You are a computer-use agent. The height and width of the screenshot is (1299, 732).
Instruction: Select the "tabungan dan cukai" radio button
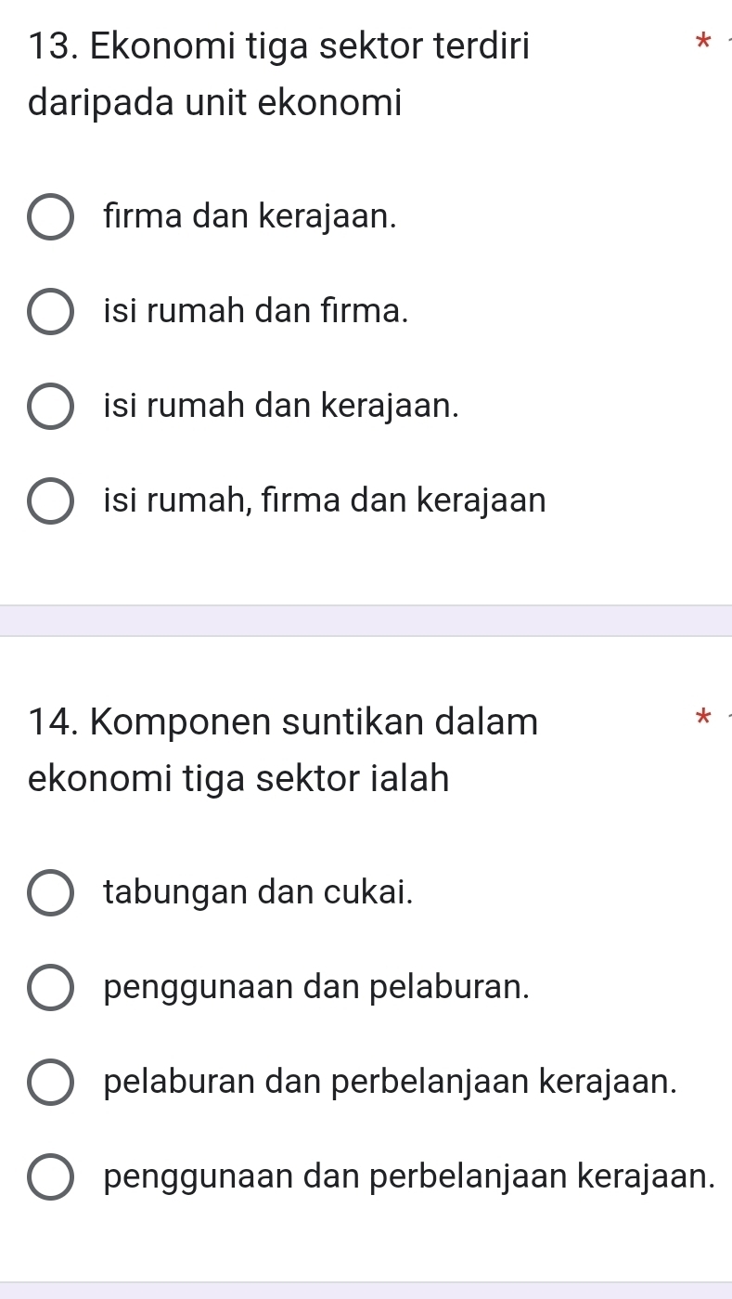(51, 894)
